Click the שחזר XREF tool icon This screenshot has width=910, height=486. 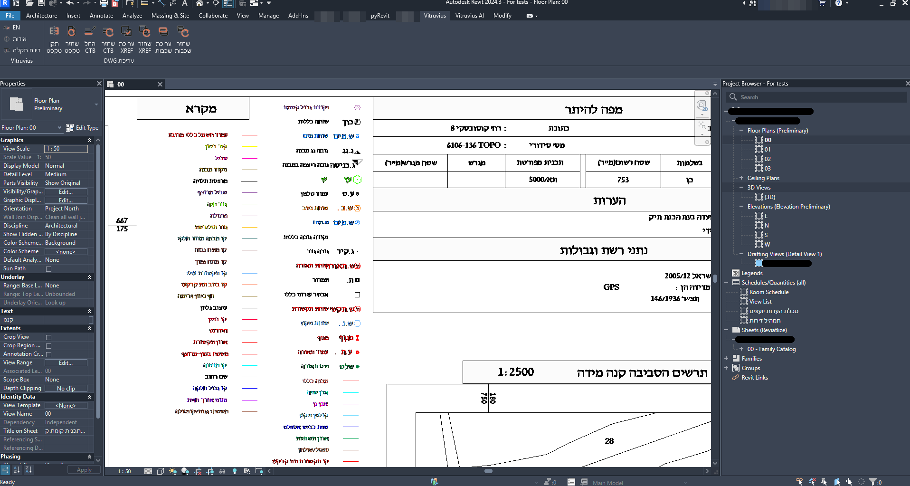[x=145, y=32]
